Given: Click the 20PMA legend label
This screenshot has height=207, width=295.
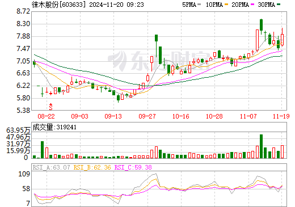Looking at the screenshot, I should pyautogui.click(x=240, y=5).
